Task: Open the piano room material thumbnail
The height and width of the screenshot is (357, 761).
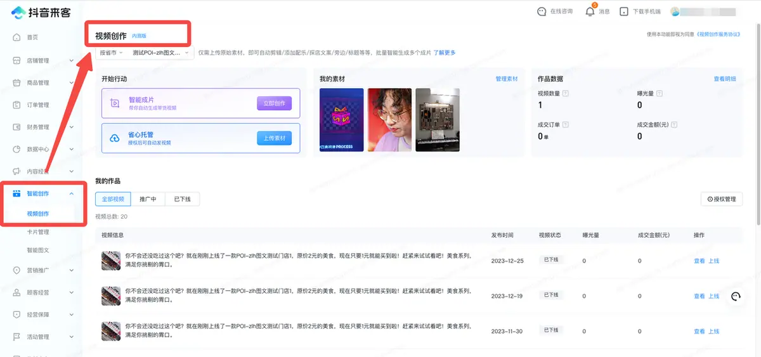Action: point(438,120)
